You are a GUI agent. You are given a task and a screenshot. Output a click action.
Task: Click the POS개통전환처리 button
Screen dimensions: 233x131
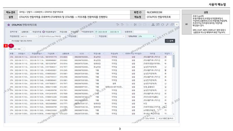[x=166, y=118]
